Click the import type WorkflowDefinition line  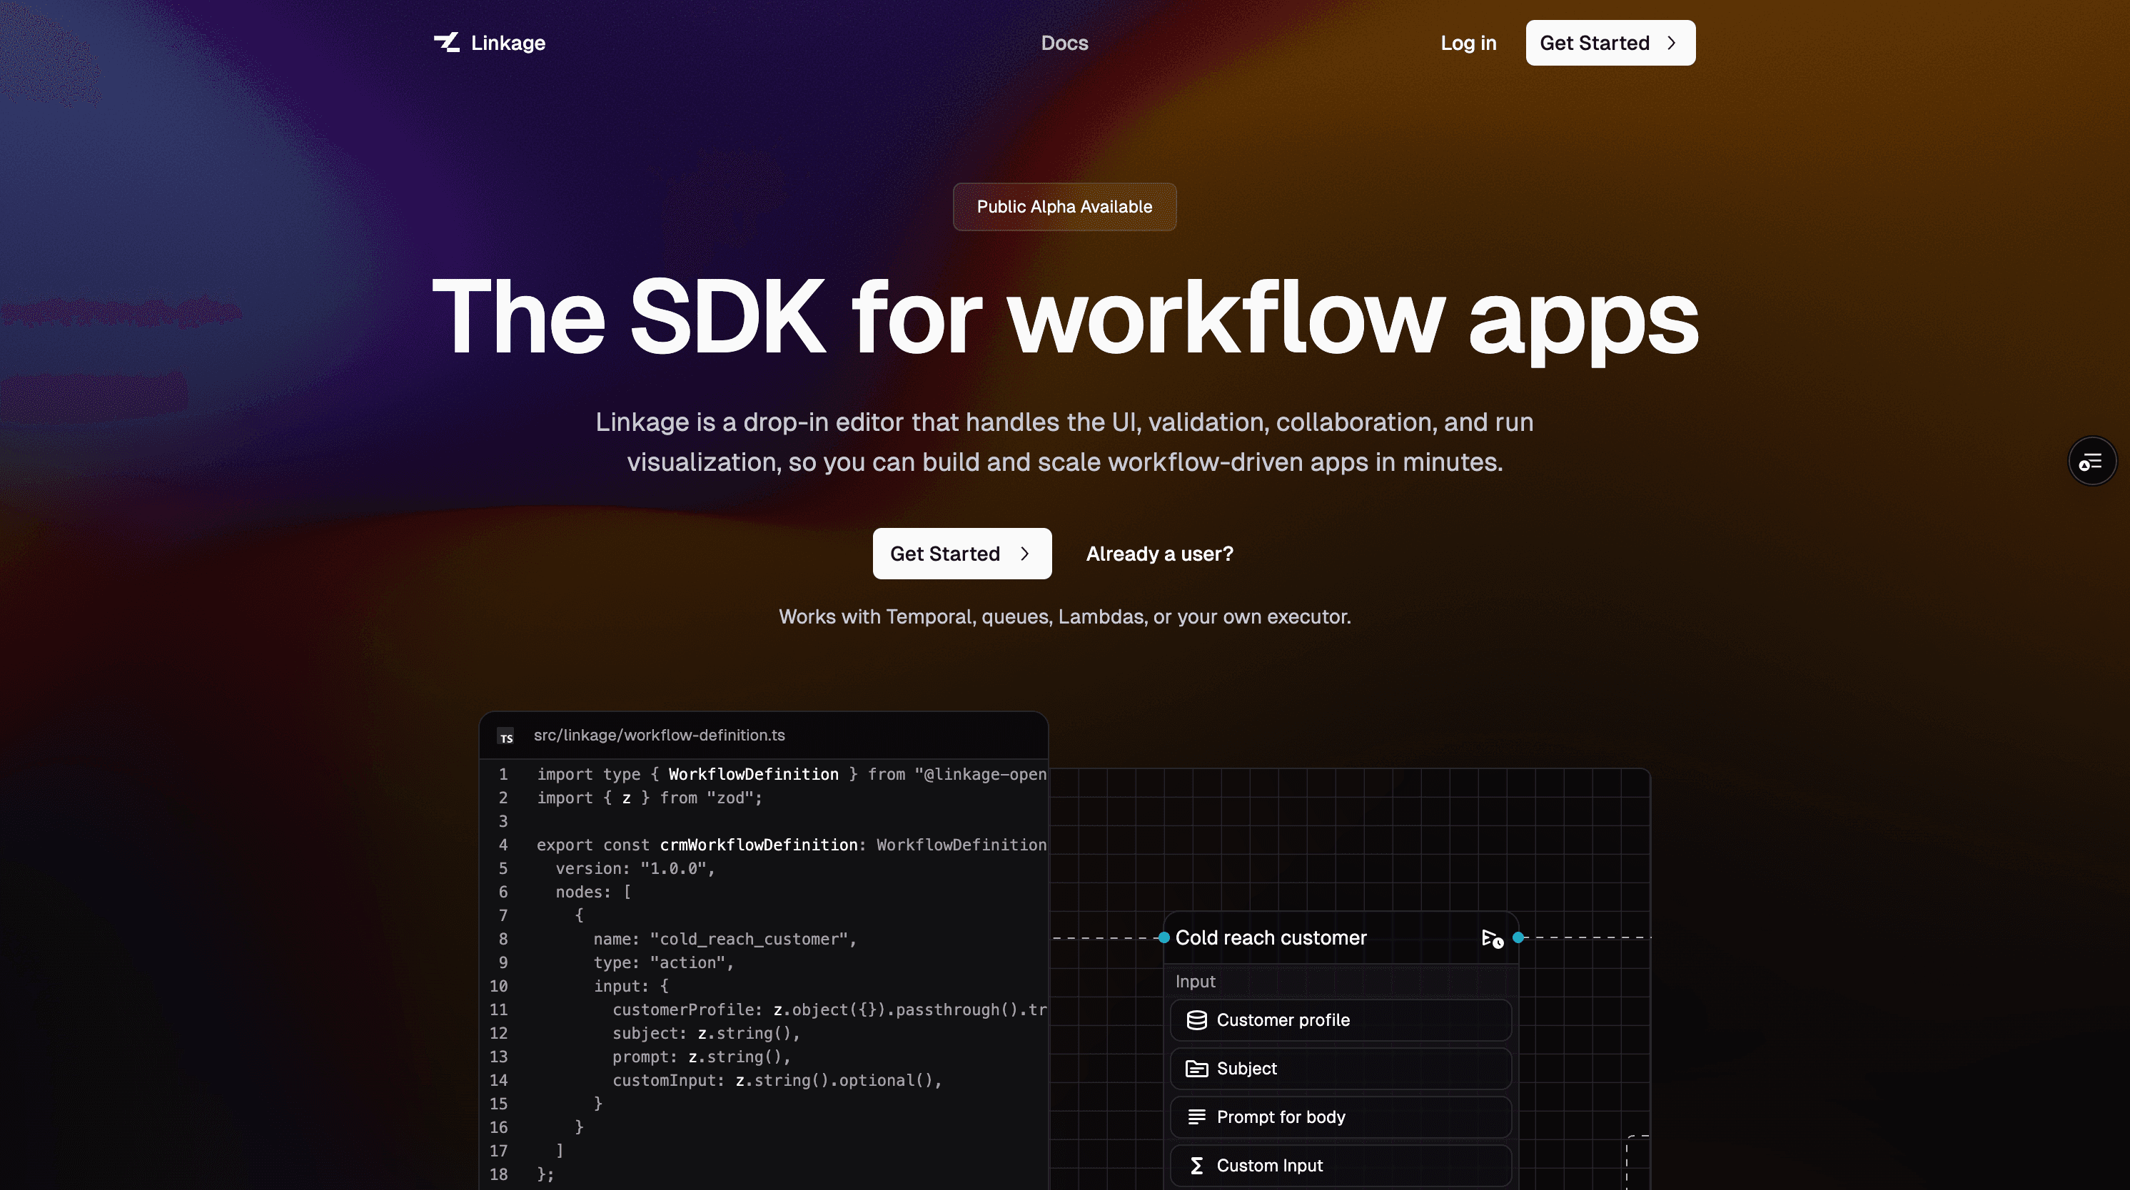pos(792,774)
